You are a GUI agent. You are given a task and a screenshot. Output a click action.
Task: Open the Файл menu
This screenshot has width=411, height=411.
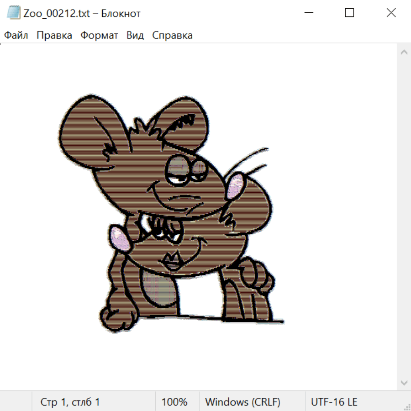[16, 36]
